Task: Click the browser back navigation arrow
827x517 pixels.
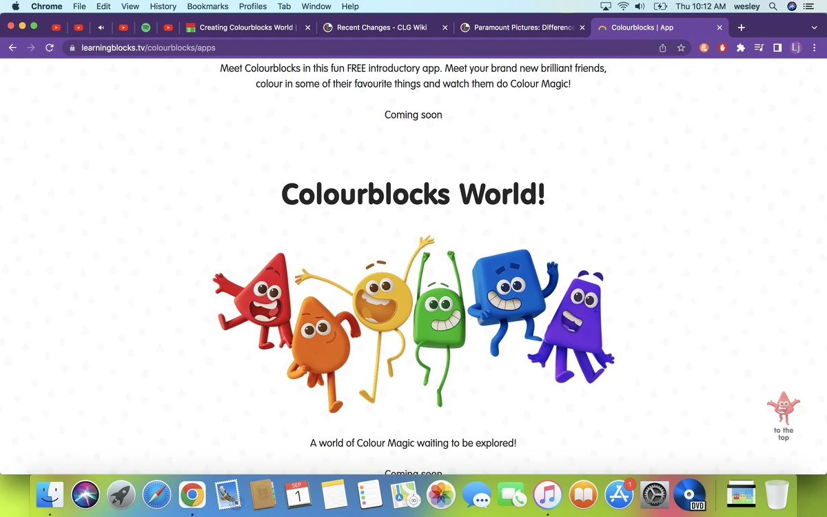Action: tap(12, 48)
